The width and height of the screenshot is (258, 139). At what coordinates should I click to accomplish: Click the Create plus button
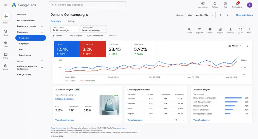click(6, 16)
